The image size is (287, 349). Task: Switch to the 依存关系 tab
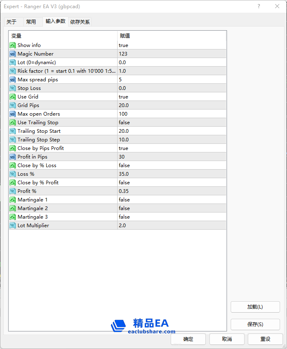click(x=80, y=22)
